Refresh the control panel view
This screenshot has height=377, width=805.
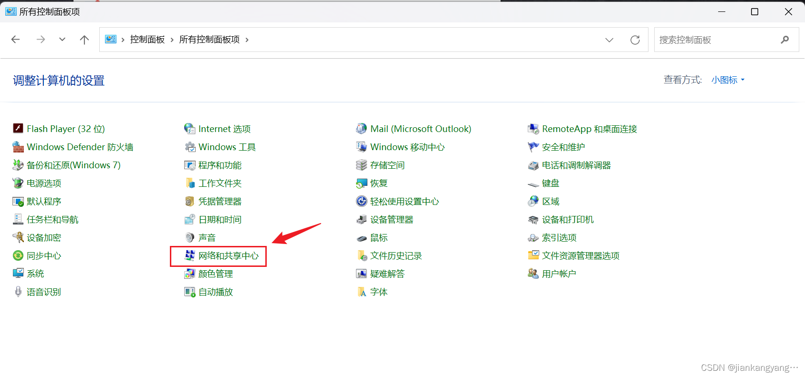coord(635,40)
